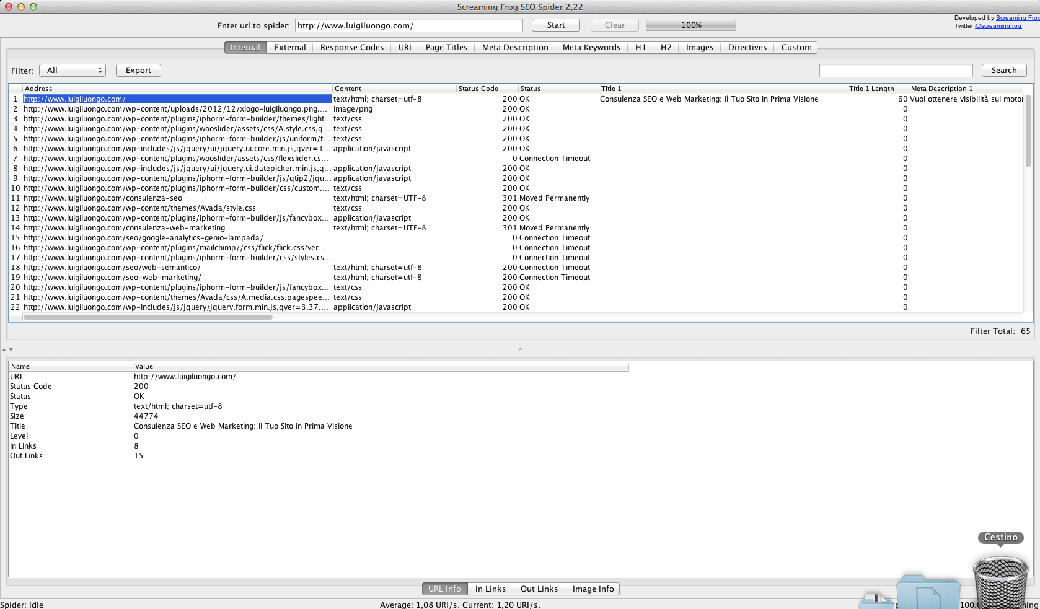Click the Start button
Viewport: 1040px width, 609px height.
click(x=556, y=25)
